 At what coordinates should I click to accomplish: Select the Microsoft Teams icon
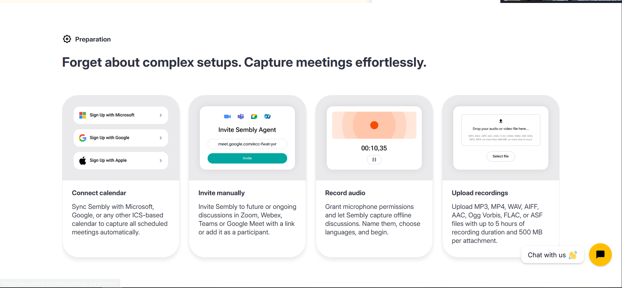click(241, 116)
